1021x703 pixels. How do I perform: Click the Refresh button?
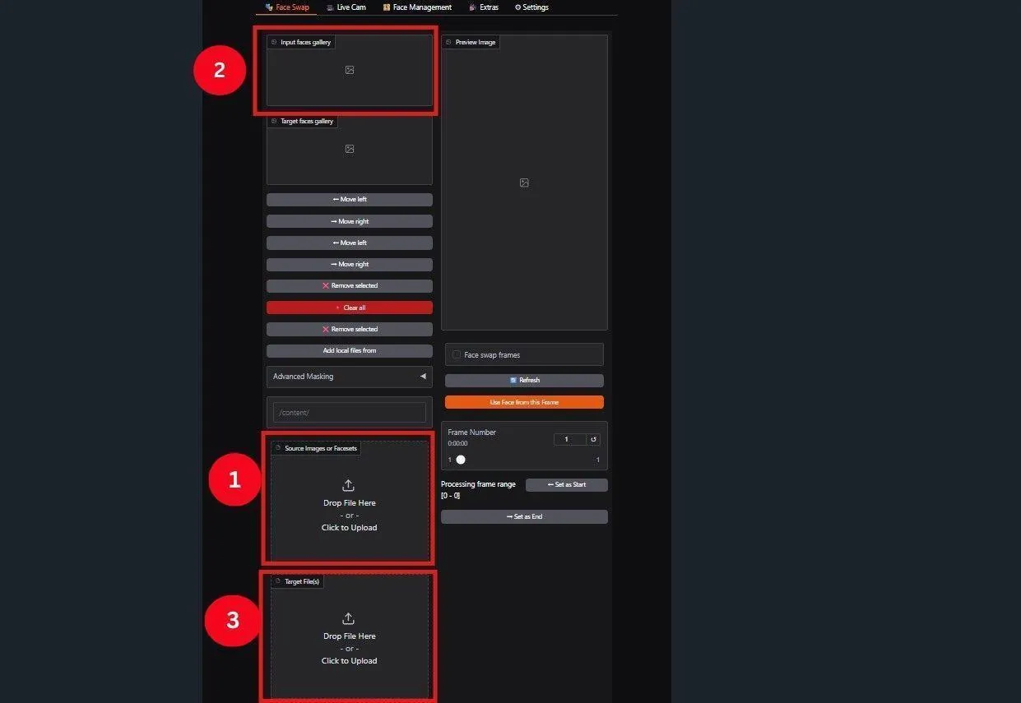click(x=524, y=381)
